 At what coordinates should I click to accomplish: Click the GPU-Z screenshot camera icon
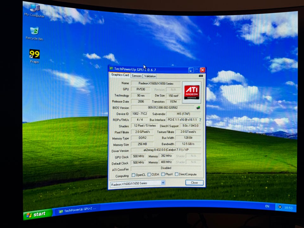[x=201, y=76]
